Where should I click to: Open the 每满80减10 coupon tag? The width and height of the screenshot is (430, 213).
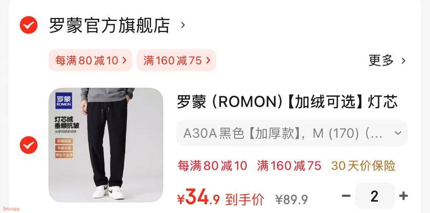click(90, 60)
